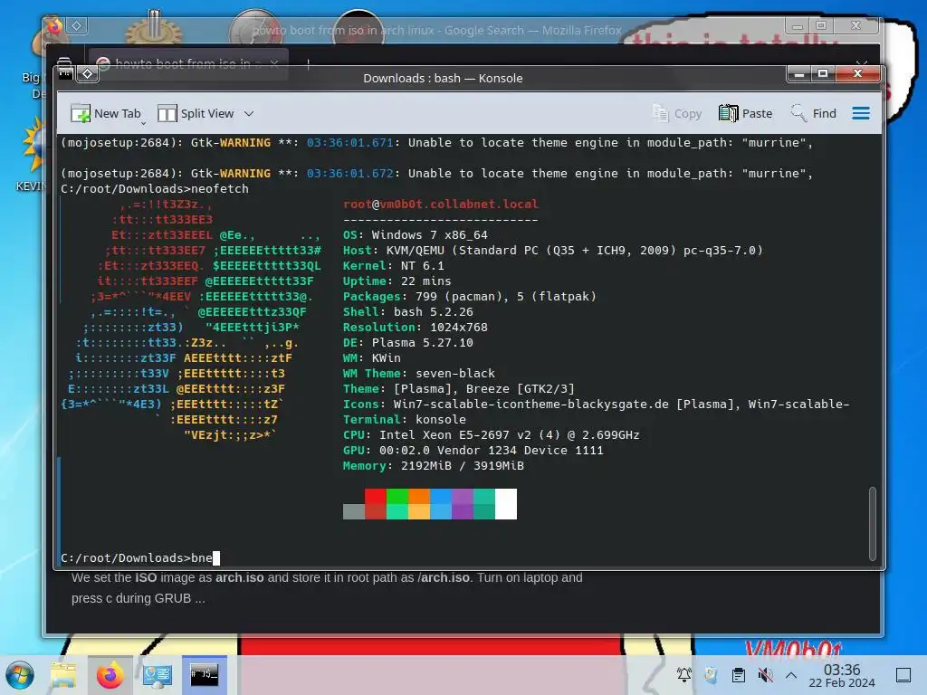Minimize the Mozilla Firefox window
Image resolution: width=927 pixels, height=695 pixels.
coord(798,26)
